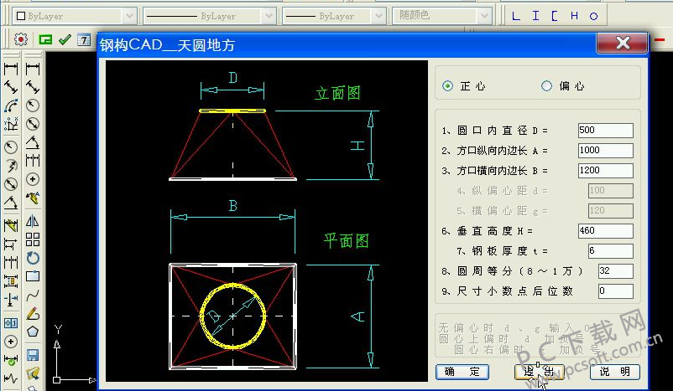Screen dimensions: 673x391
Task: Click the blue H letter tool
Action: tap(574, 16)
